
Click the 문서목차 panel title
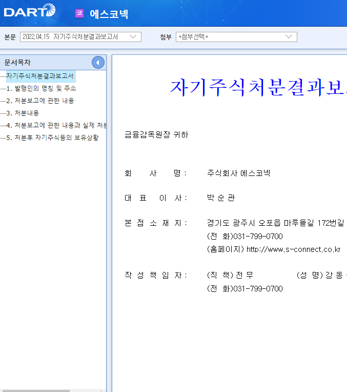pyautogui.click(x=17, y=63)
